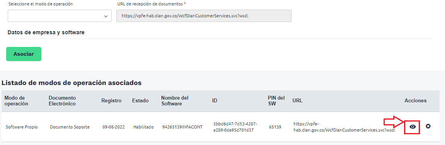This screenshot has width=445, height=145.
Task: Select the 'Modo de operación' column header
Action: coord(16,101)
